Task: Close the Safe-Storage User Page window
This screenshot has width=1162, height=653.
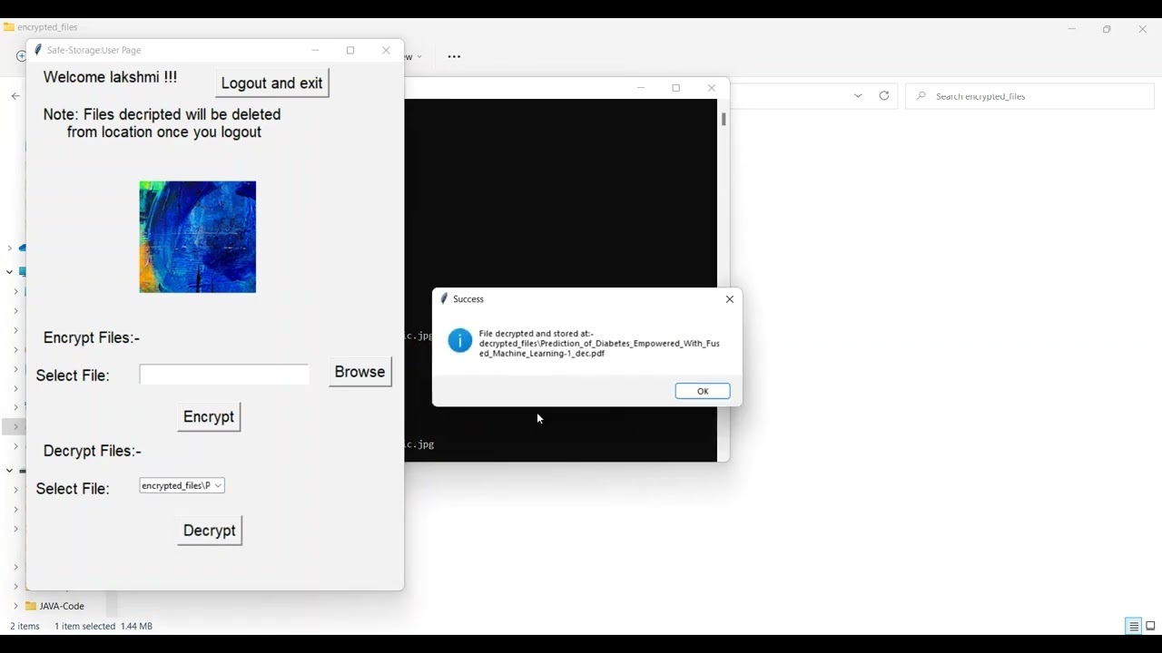Action: pyautogui.click(x=387, y=51)
